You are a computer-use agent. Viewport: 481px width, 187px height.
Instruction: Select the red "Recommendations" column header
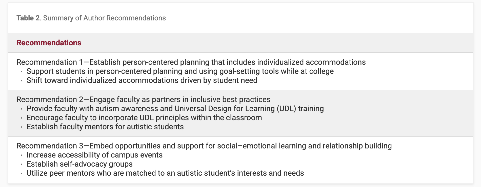tap(49, 43)
